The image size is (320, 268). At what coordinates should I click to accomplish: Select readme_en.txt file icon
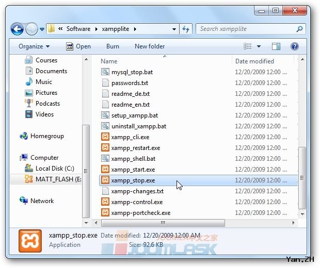[x=105, y=104]
